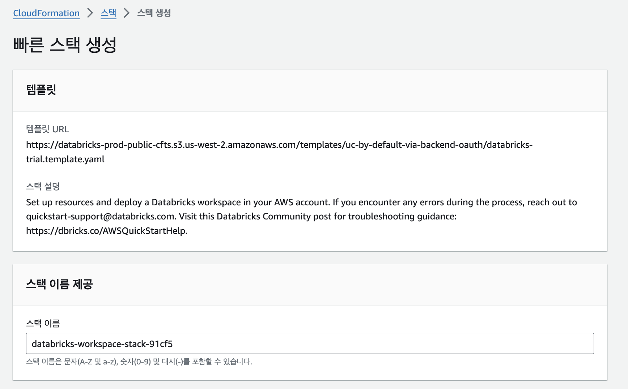
Task: Click the 템플릿 URL label
Action: [47, 129]
